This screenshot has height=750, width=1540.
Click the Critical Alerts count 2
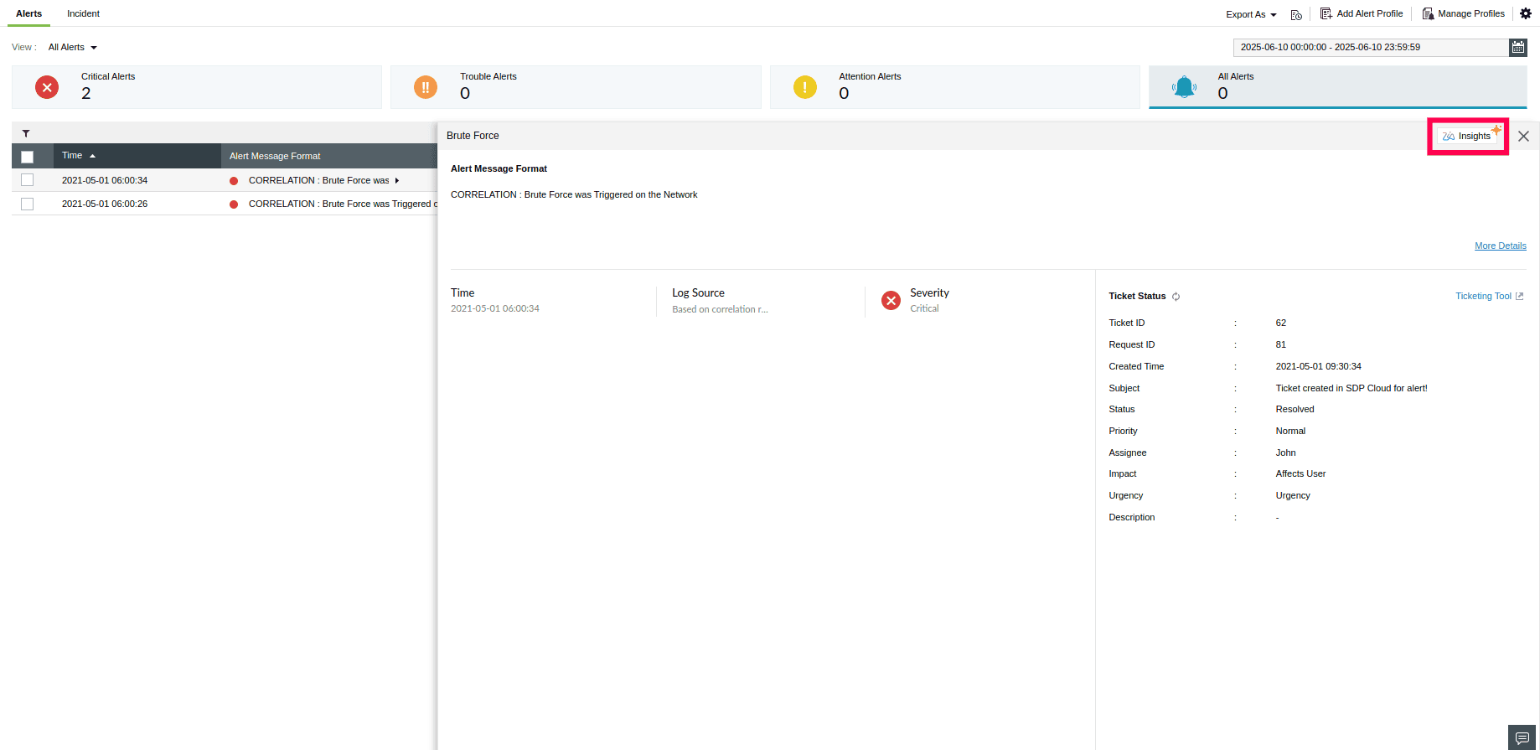click(85, 93)
